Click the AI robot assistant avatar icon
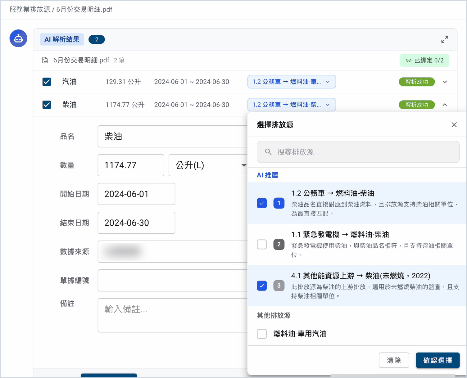The image size is (467, 378). tap(18, 38)
